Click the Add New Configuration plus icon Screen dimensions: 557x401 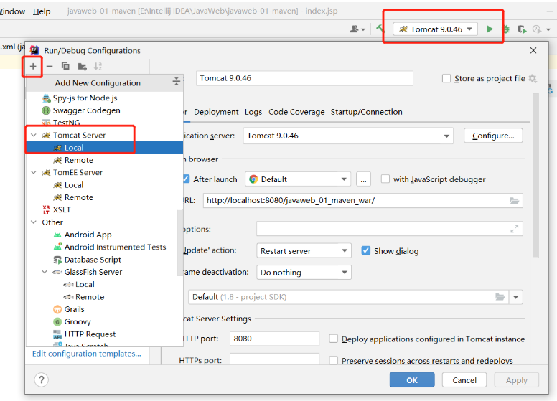click(x=33, y=66)
